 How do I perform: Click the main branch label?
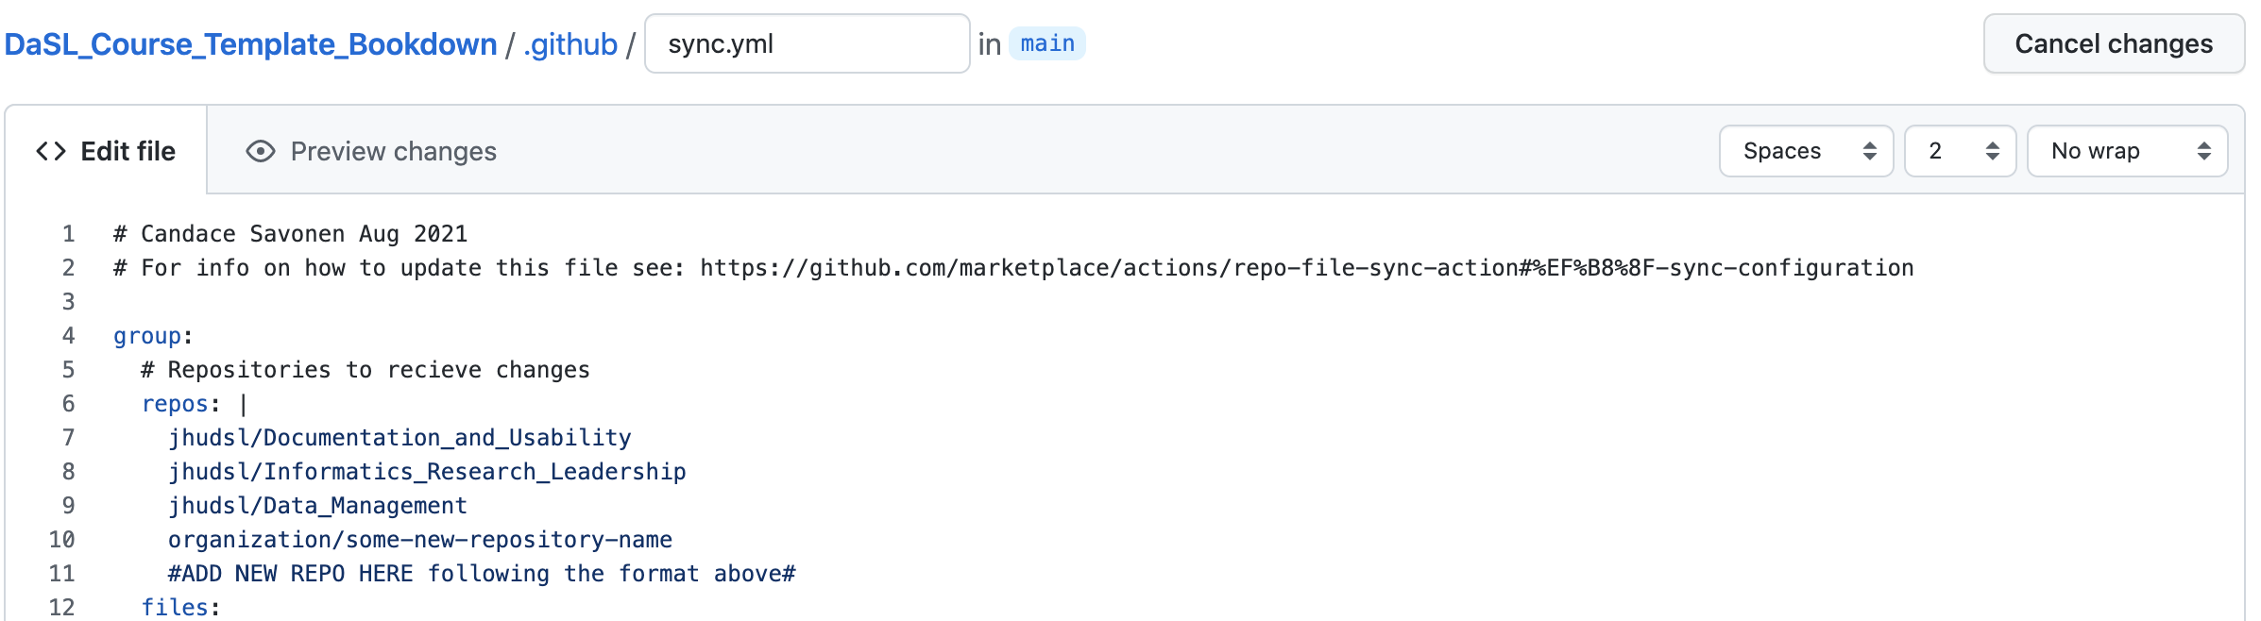[x=1047, y=43]
